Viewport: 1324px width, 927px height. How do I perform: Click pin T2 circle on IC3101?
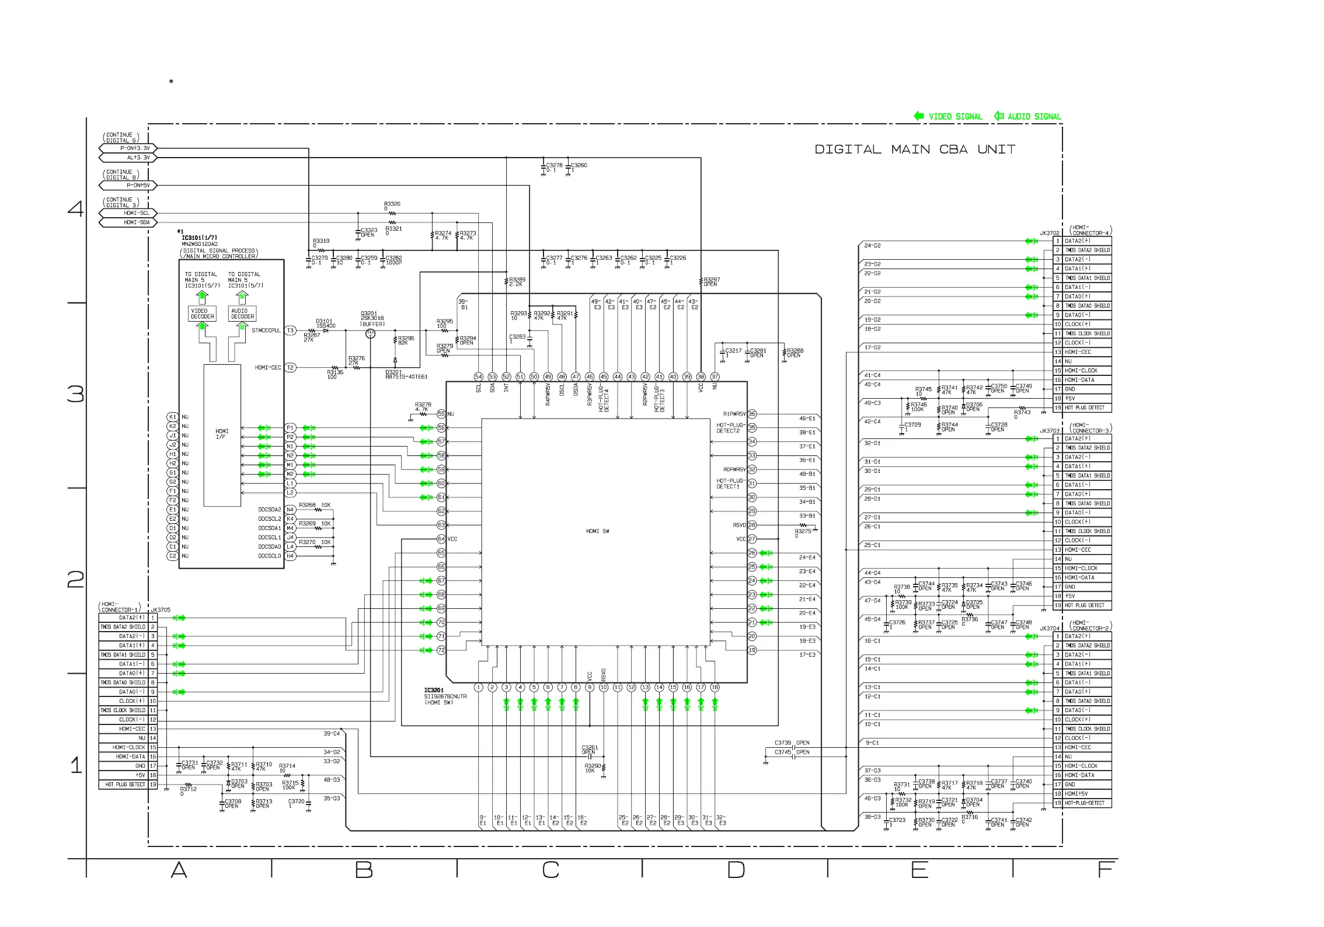click(290, 368)
